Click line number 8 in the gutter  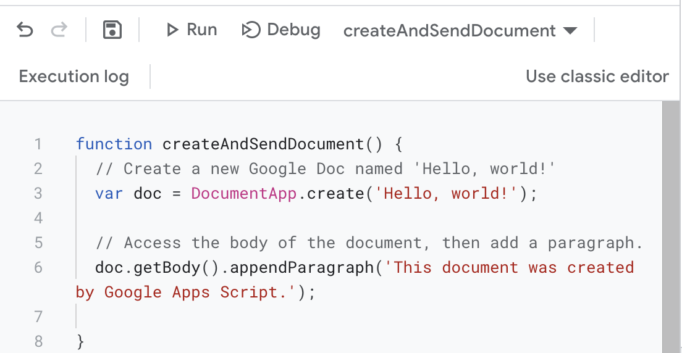pyautogui.click(x=38, y=341)
